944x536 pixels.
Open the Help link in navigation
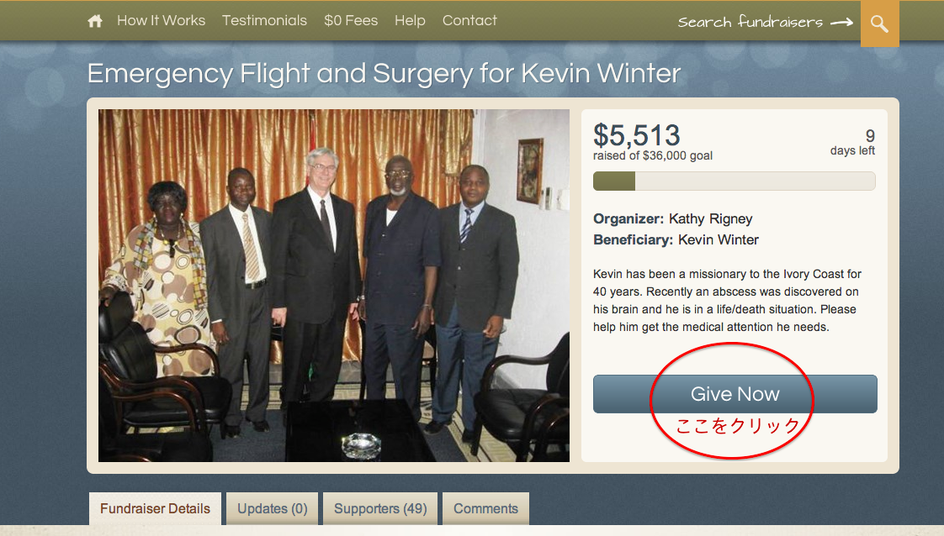(410, 20)
